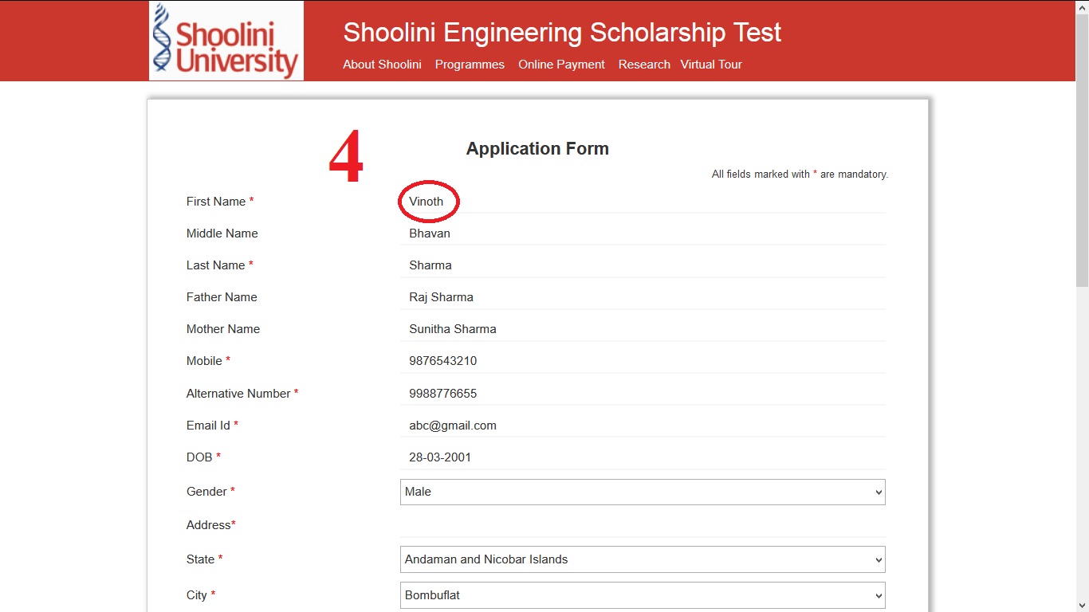Click the Middle Name field with Bhavan
Image resolution: width=1089 pixels, height=612 pixels.
click(x=643, y=233)
